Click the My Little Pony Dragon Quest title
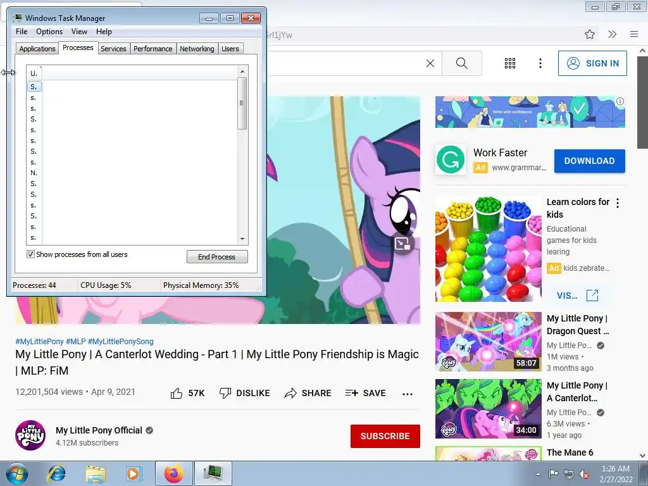 578,325
